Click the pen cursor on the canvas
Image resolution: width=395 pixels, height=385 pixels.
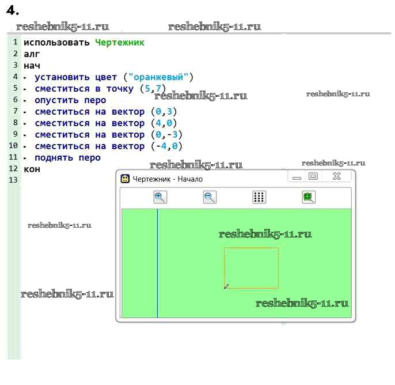(x=226, y=286)
